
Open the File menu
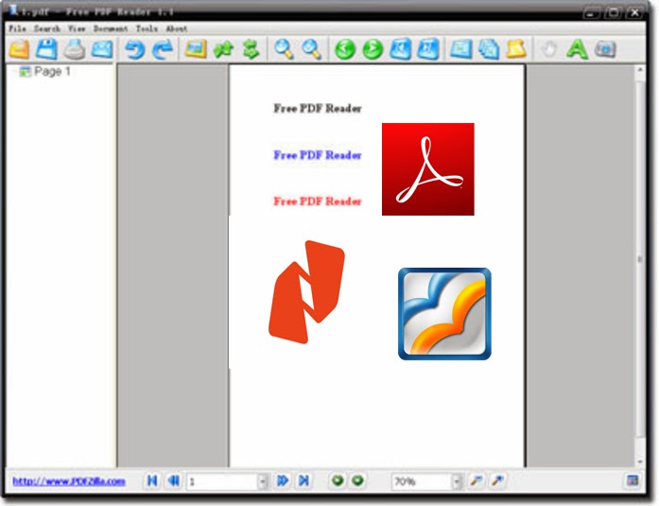click(x=18, y=28)
